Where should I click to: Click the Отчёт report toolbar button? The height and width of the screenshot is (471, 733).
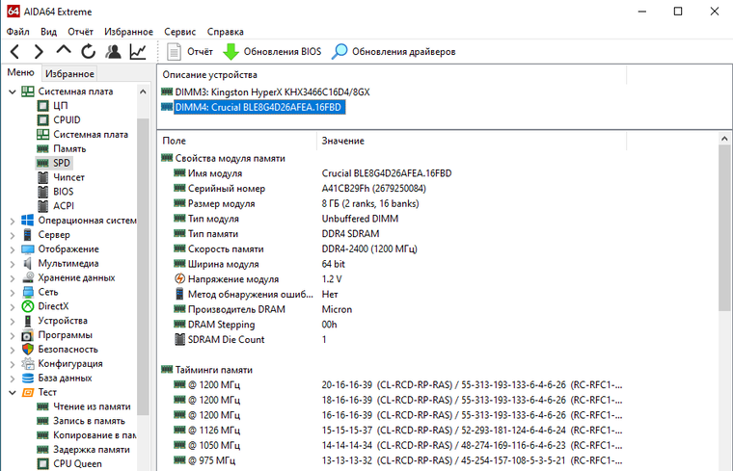click(190, 51)
